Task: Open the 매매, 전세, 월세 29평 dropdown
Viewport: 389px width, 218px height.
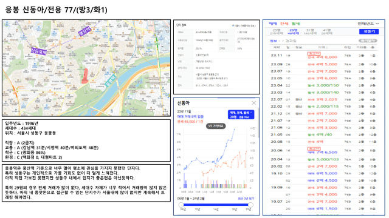Action: tap(241, 114)
